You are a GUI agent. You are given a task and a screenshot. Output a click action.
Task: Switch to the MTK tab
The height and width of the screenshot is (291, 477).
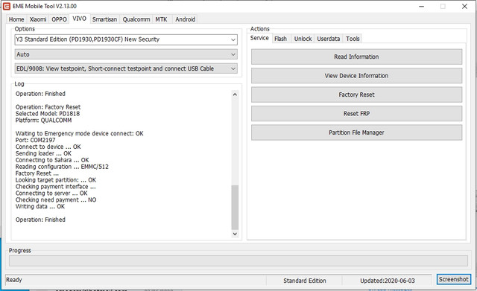[x=161, y=19]
